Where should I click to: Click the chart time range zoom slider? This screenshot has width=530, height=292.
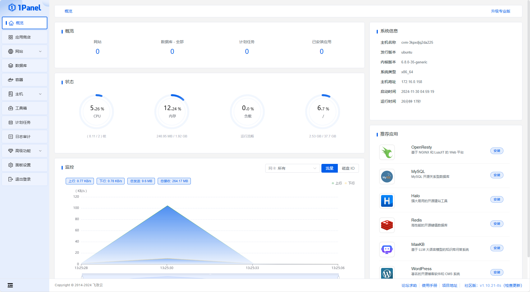(210, 276)
